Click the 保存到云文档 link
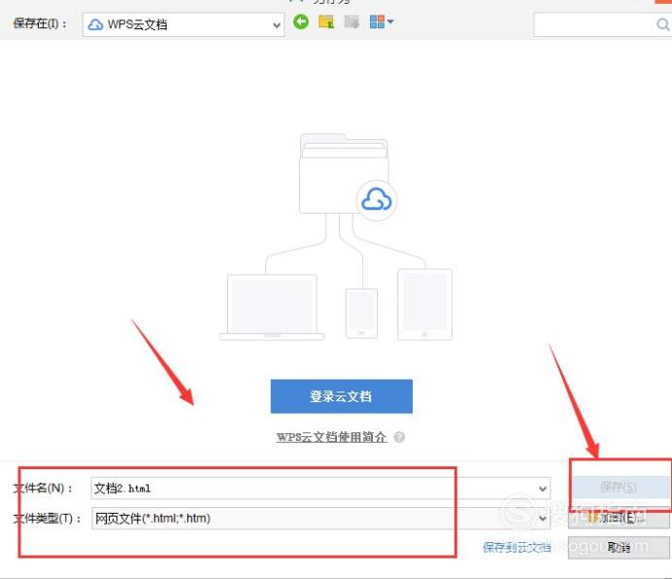 517,547
